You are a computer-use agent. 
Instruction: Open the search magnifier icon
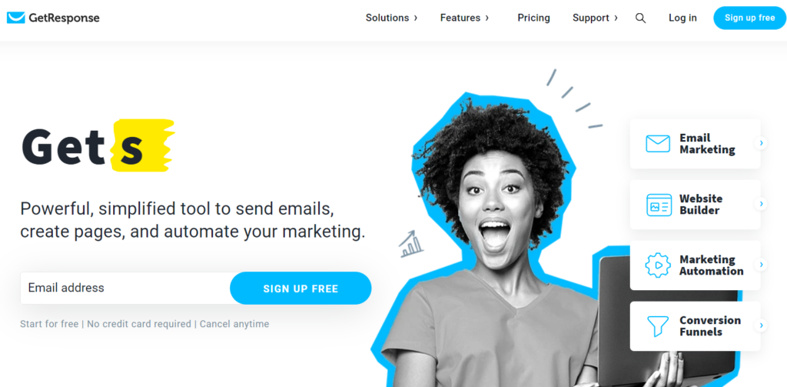tap(640, 18)
